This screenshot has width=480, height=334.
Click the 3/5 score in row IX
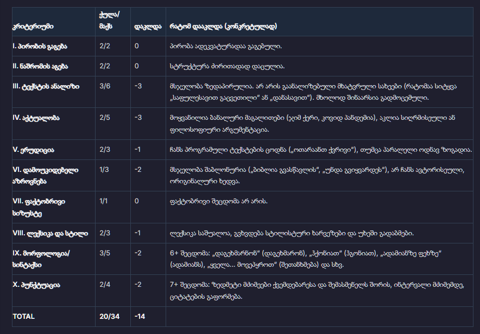(x=105, y=253)
